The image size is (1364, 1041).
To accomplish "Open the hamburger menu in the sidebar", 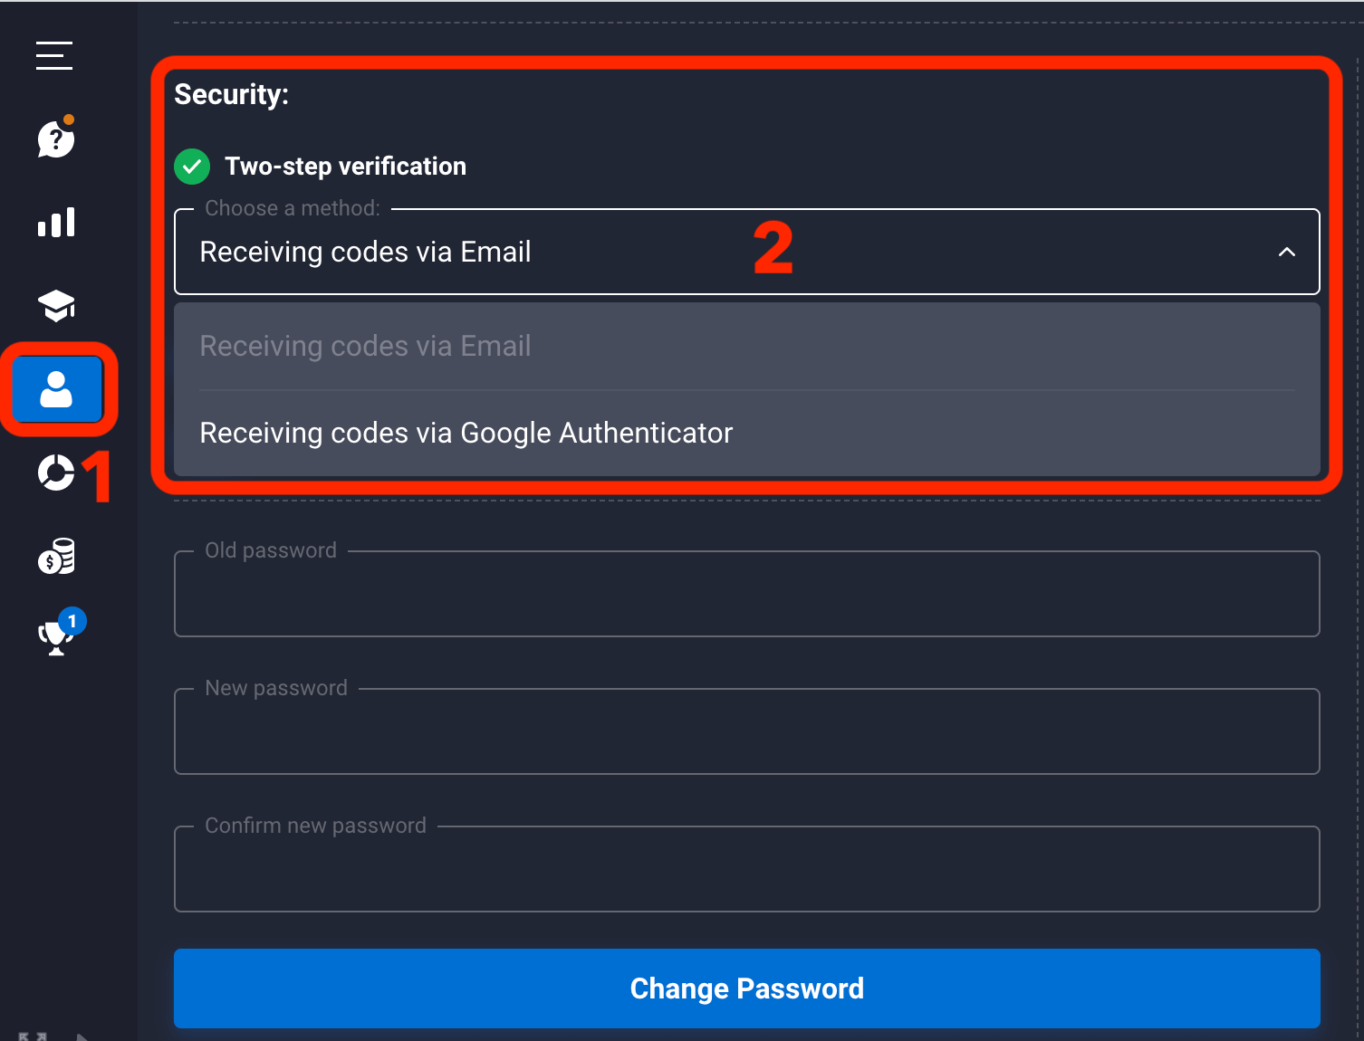I will click(54, 55).
